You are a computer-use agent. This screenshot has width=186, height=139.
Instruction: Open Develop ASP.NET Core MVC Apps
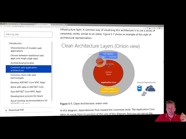coord(28,82)
